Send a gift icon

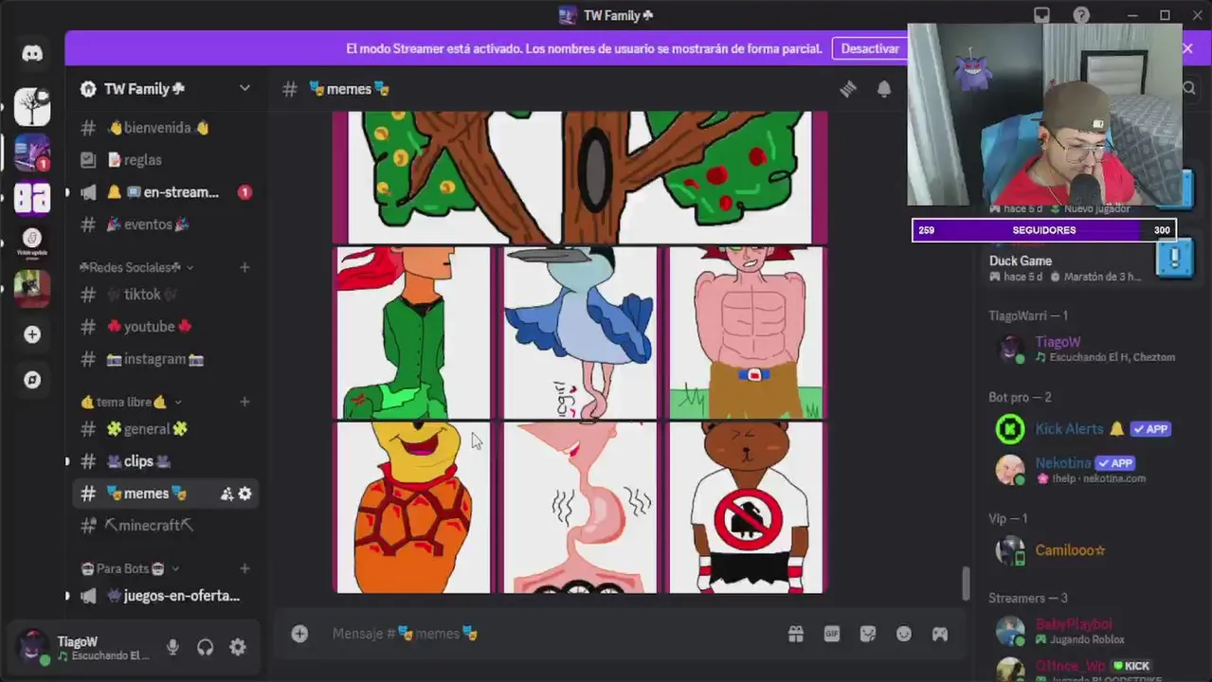pos(796,634)
